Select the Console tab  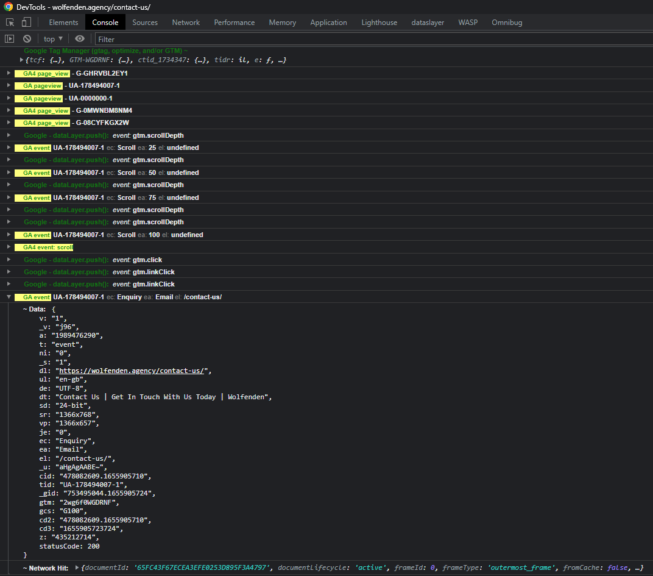click(105, 23)
